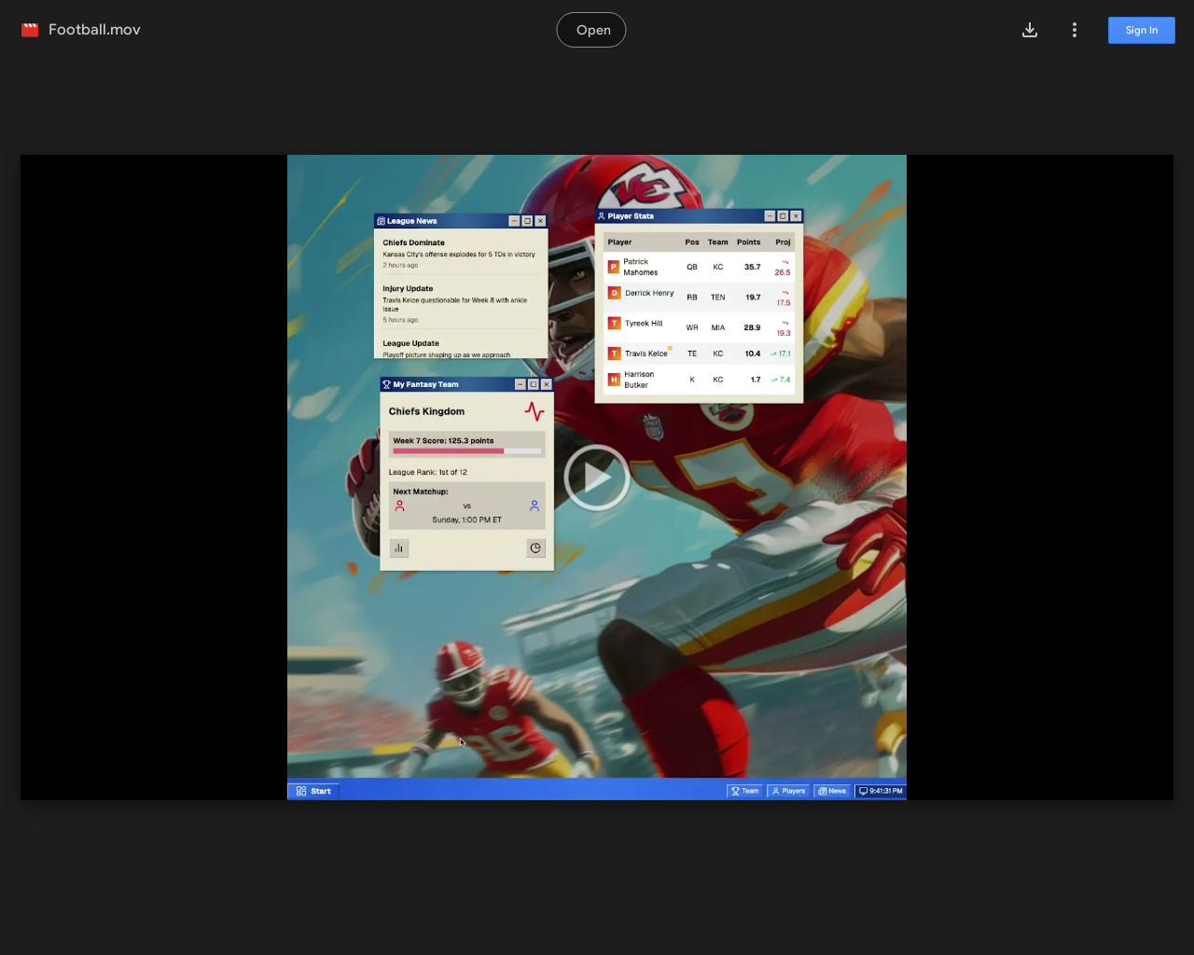The image size is (1194, 955).
Task: Click the T avatar next to Tyreek Hill
Action: point(614,324)
